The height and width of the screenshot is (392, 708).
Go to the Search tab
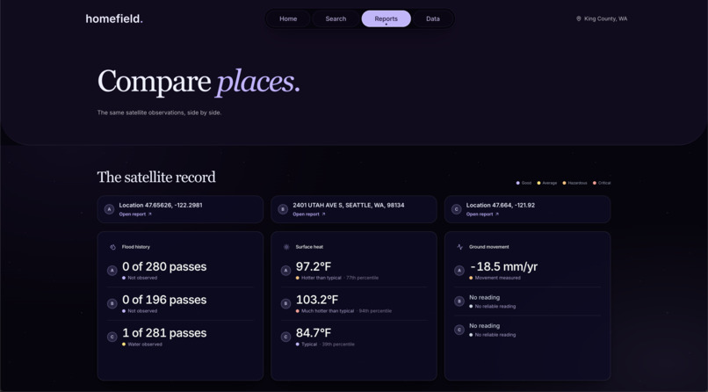point(336,19)
